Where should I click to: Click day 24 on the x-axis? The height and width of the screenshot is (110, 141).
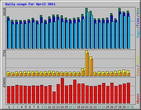[x=103, y=107]
